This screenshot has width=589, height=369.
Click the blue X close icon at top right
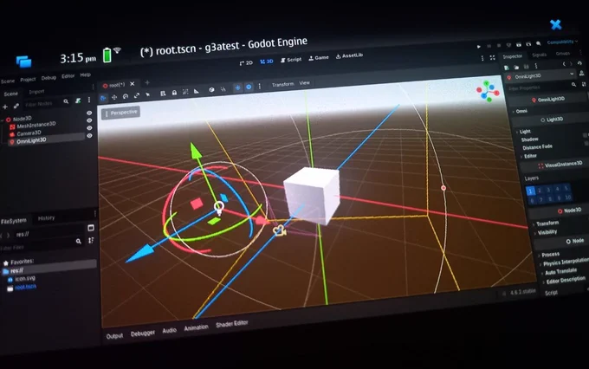tap(556, 25)
